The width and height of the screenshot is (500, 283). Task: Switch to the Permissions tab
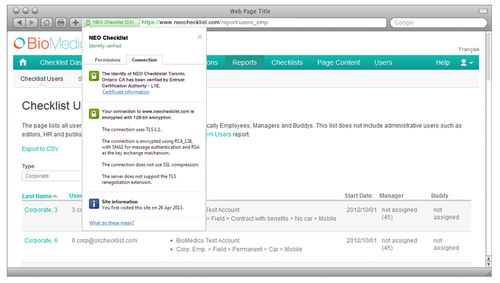tap(107, 60)
